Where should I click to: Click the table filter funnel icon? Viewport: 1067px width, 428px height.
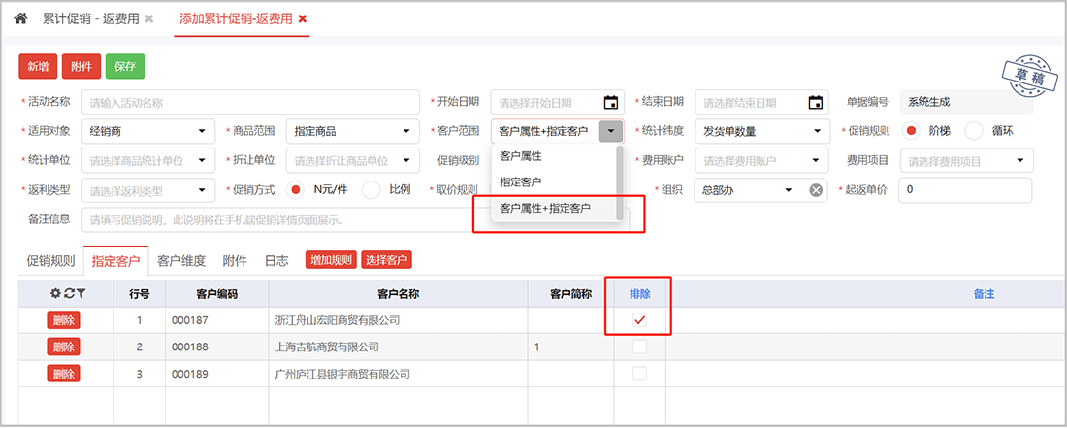click(81, 293)
